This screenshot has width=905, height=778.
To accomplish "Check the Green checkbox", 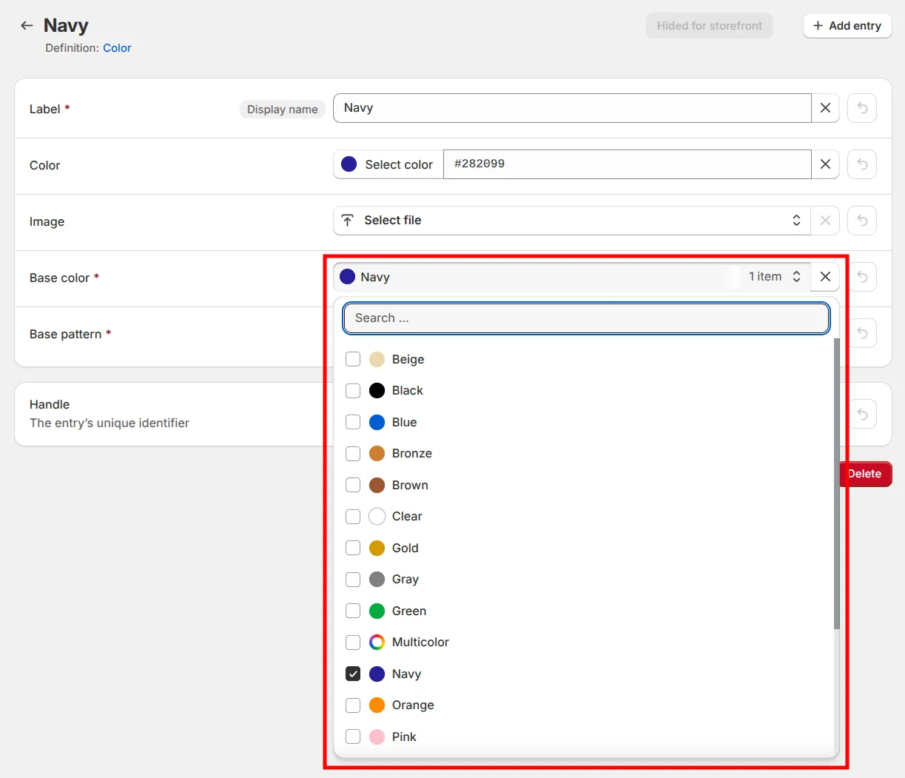I will tap(353, 611).
